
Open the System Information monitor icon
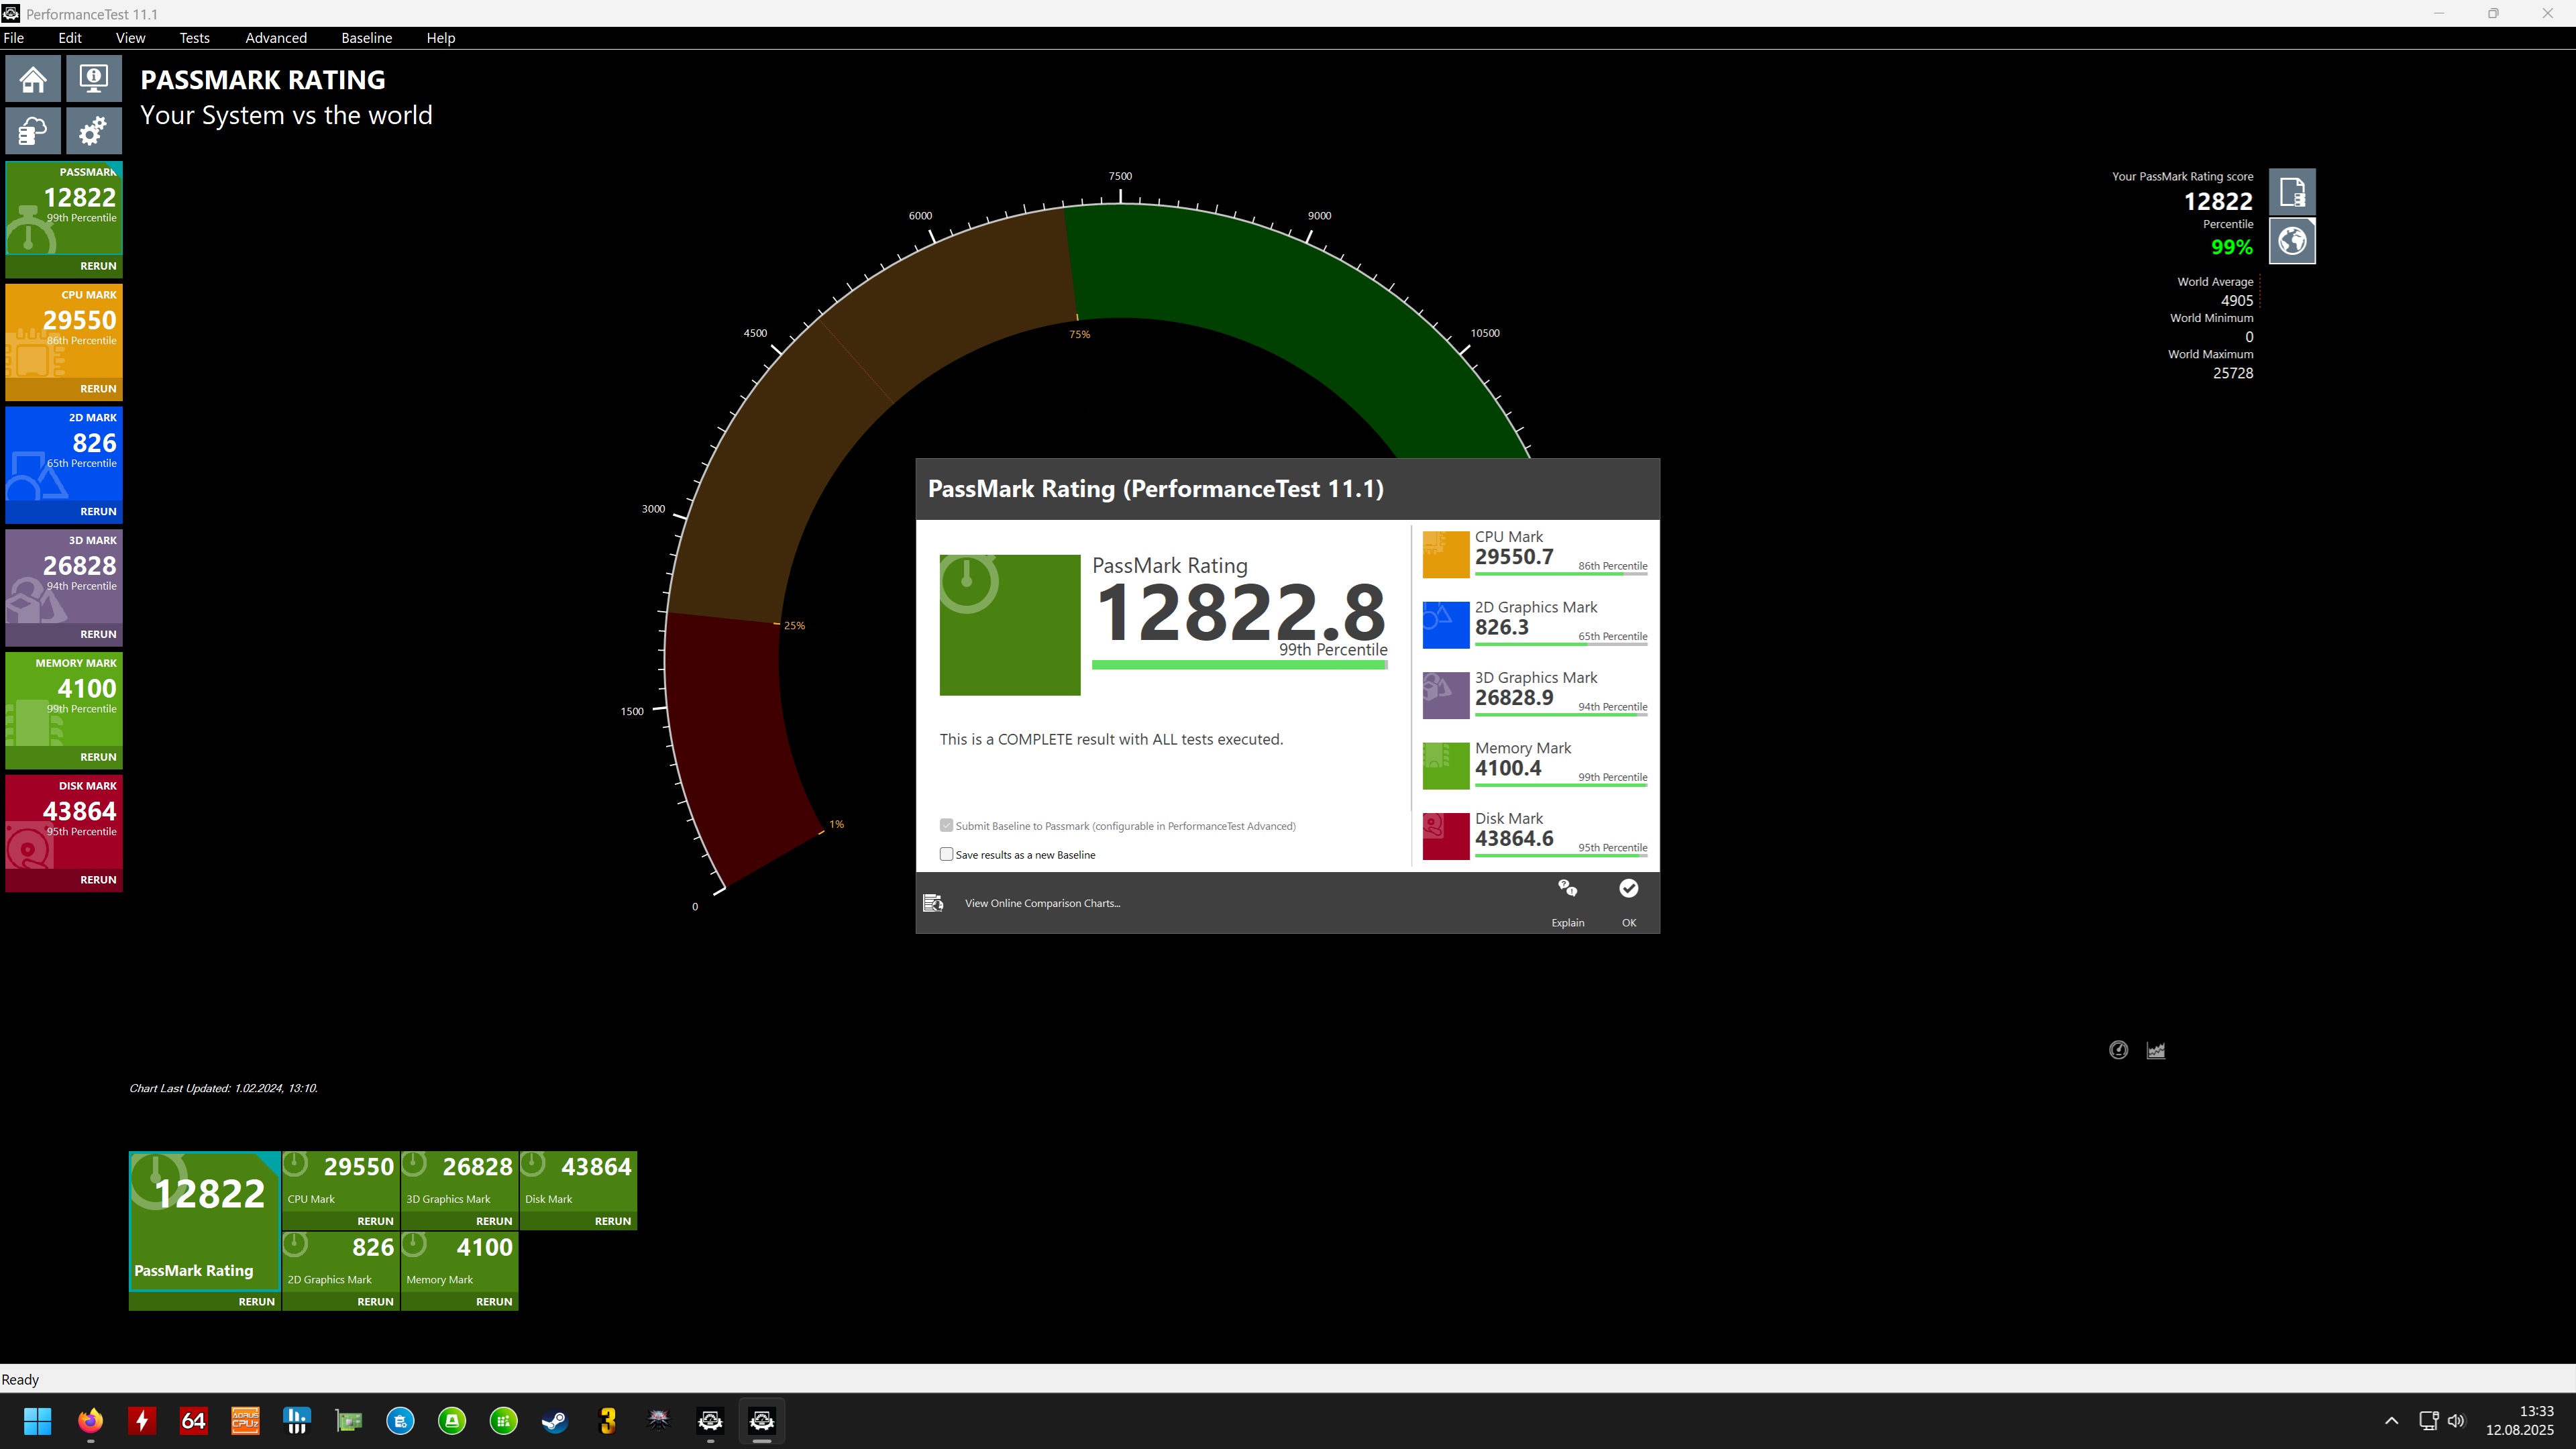click(94, 79)
